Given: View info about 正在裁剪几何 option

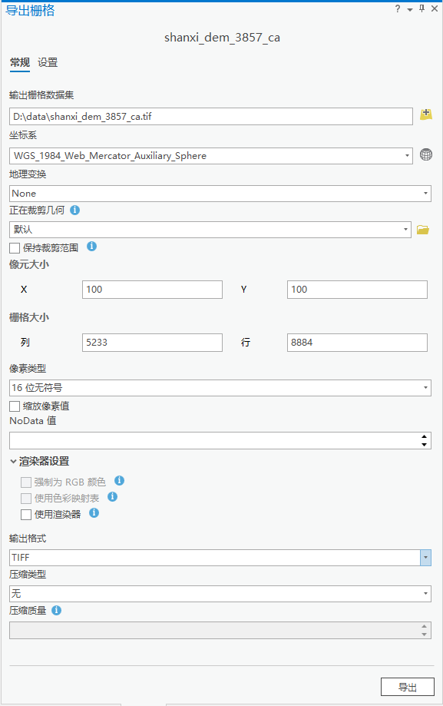Looking at the screenshot, I should click(74, 210).
